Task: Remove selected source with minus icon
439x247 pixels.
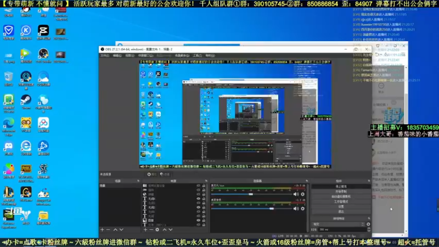Action: pyautogui.click(x=151, y=229)
